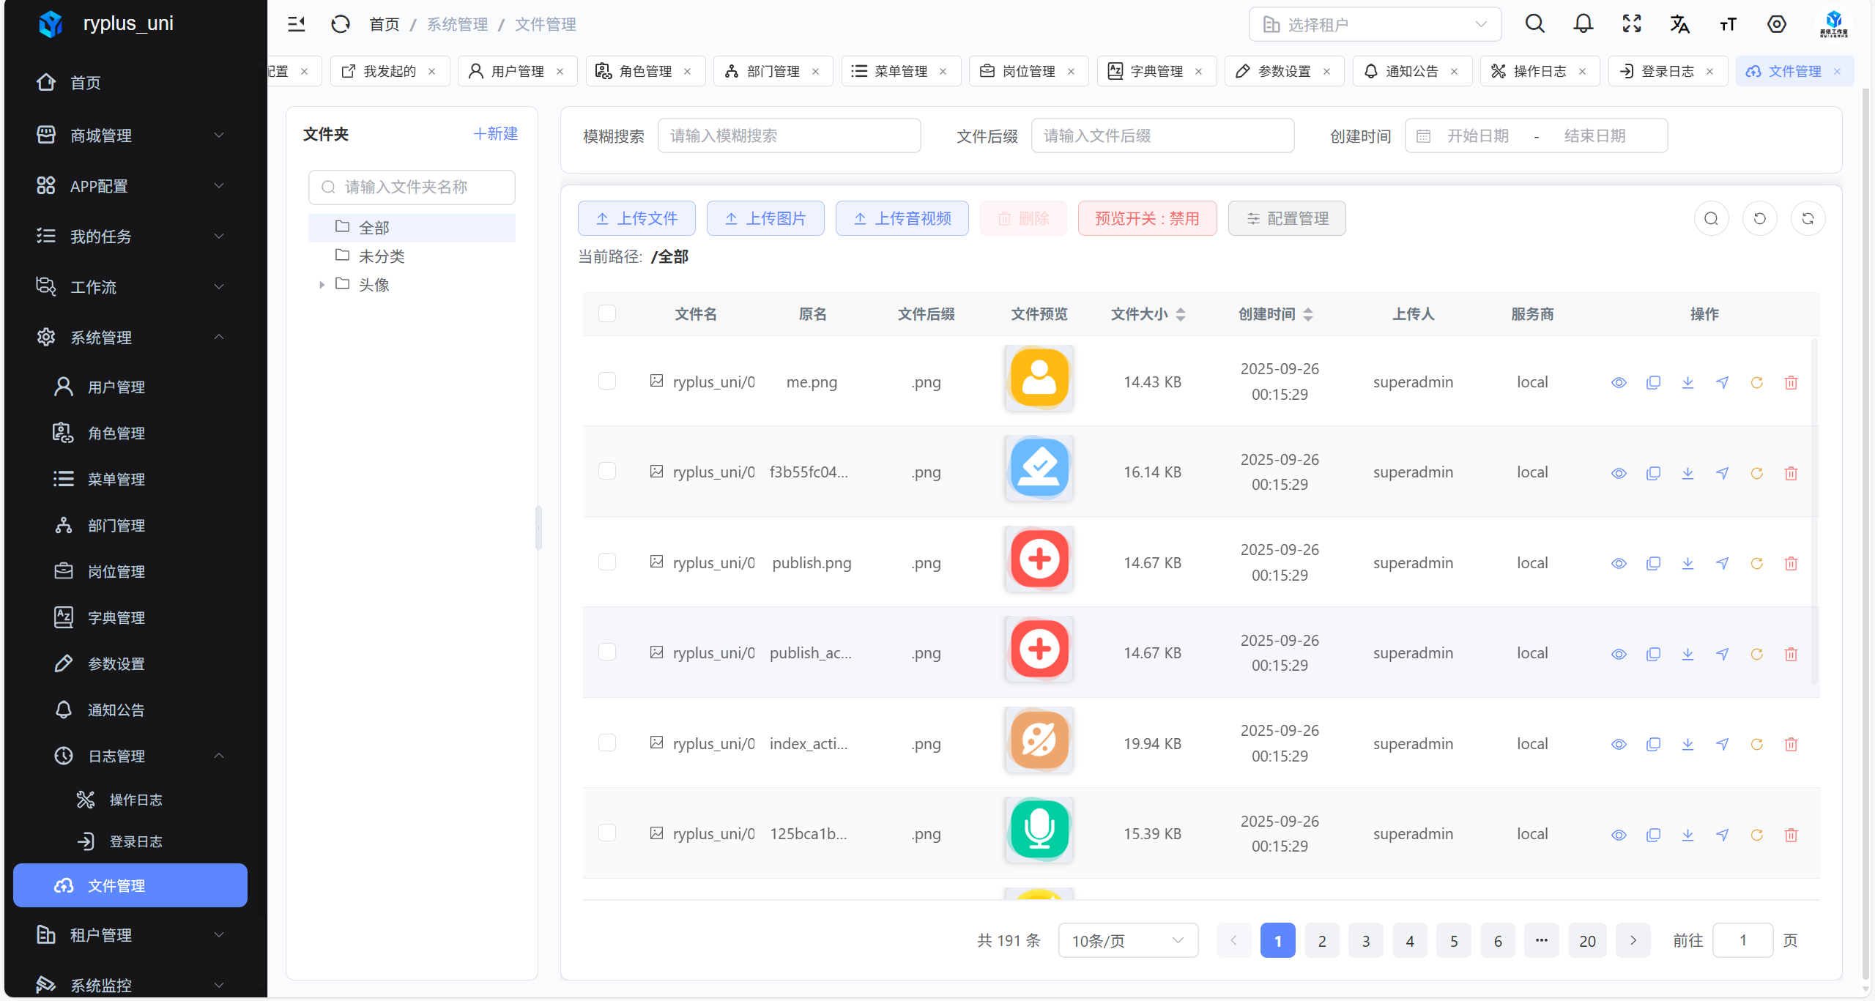Copy link of f3b55fc04 file

tap(1653, 473)
